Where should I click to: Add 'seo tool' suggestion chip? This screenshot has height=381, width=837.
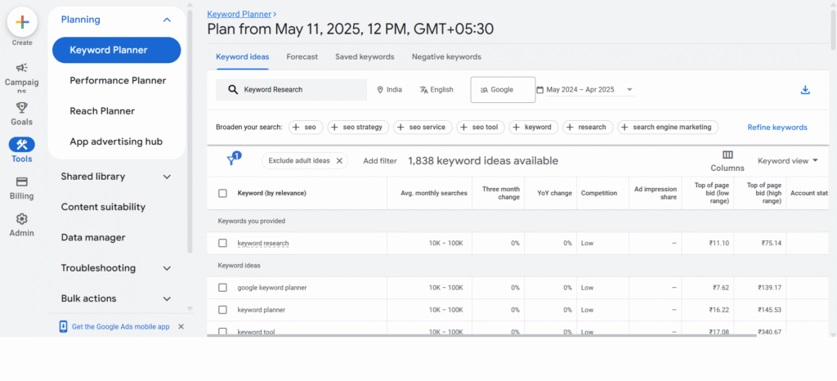(x=480, y=127)
